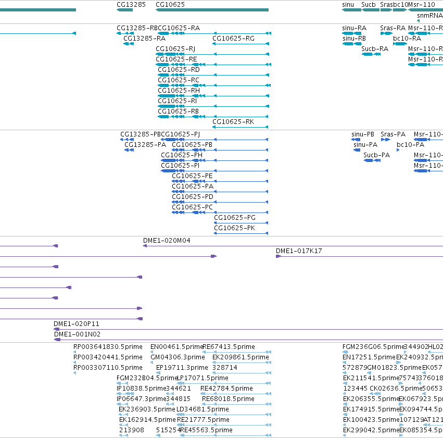Click the RP003420441.5prime EST label
Viewport: 443px width, 438px height.
108,357
